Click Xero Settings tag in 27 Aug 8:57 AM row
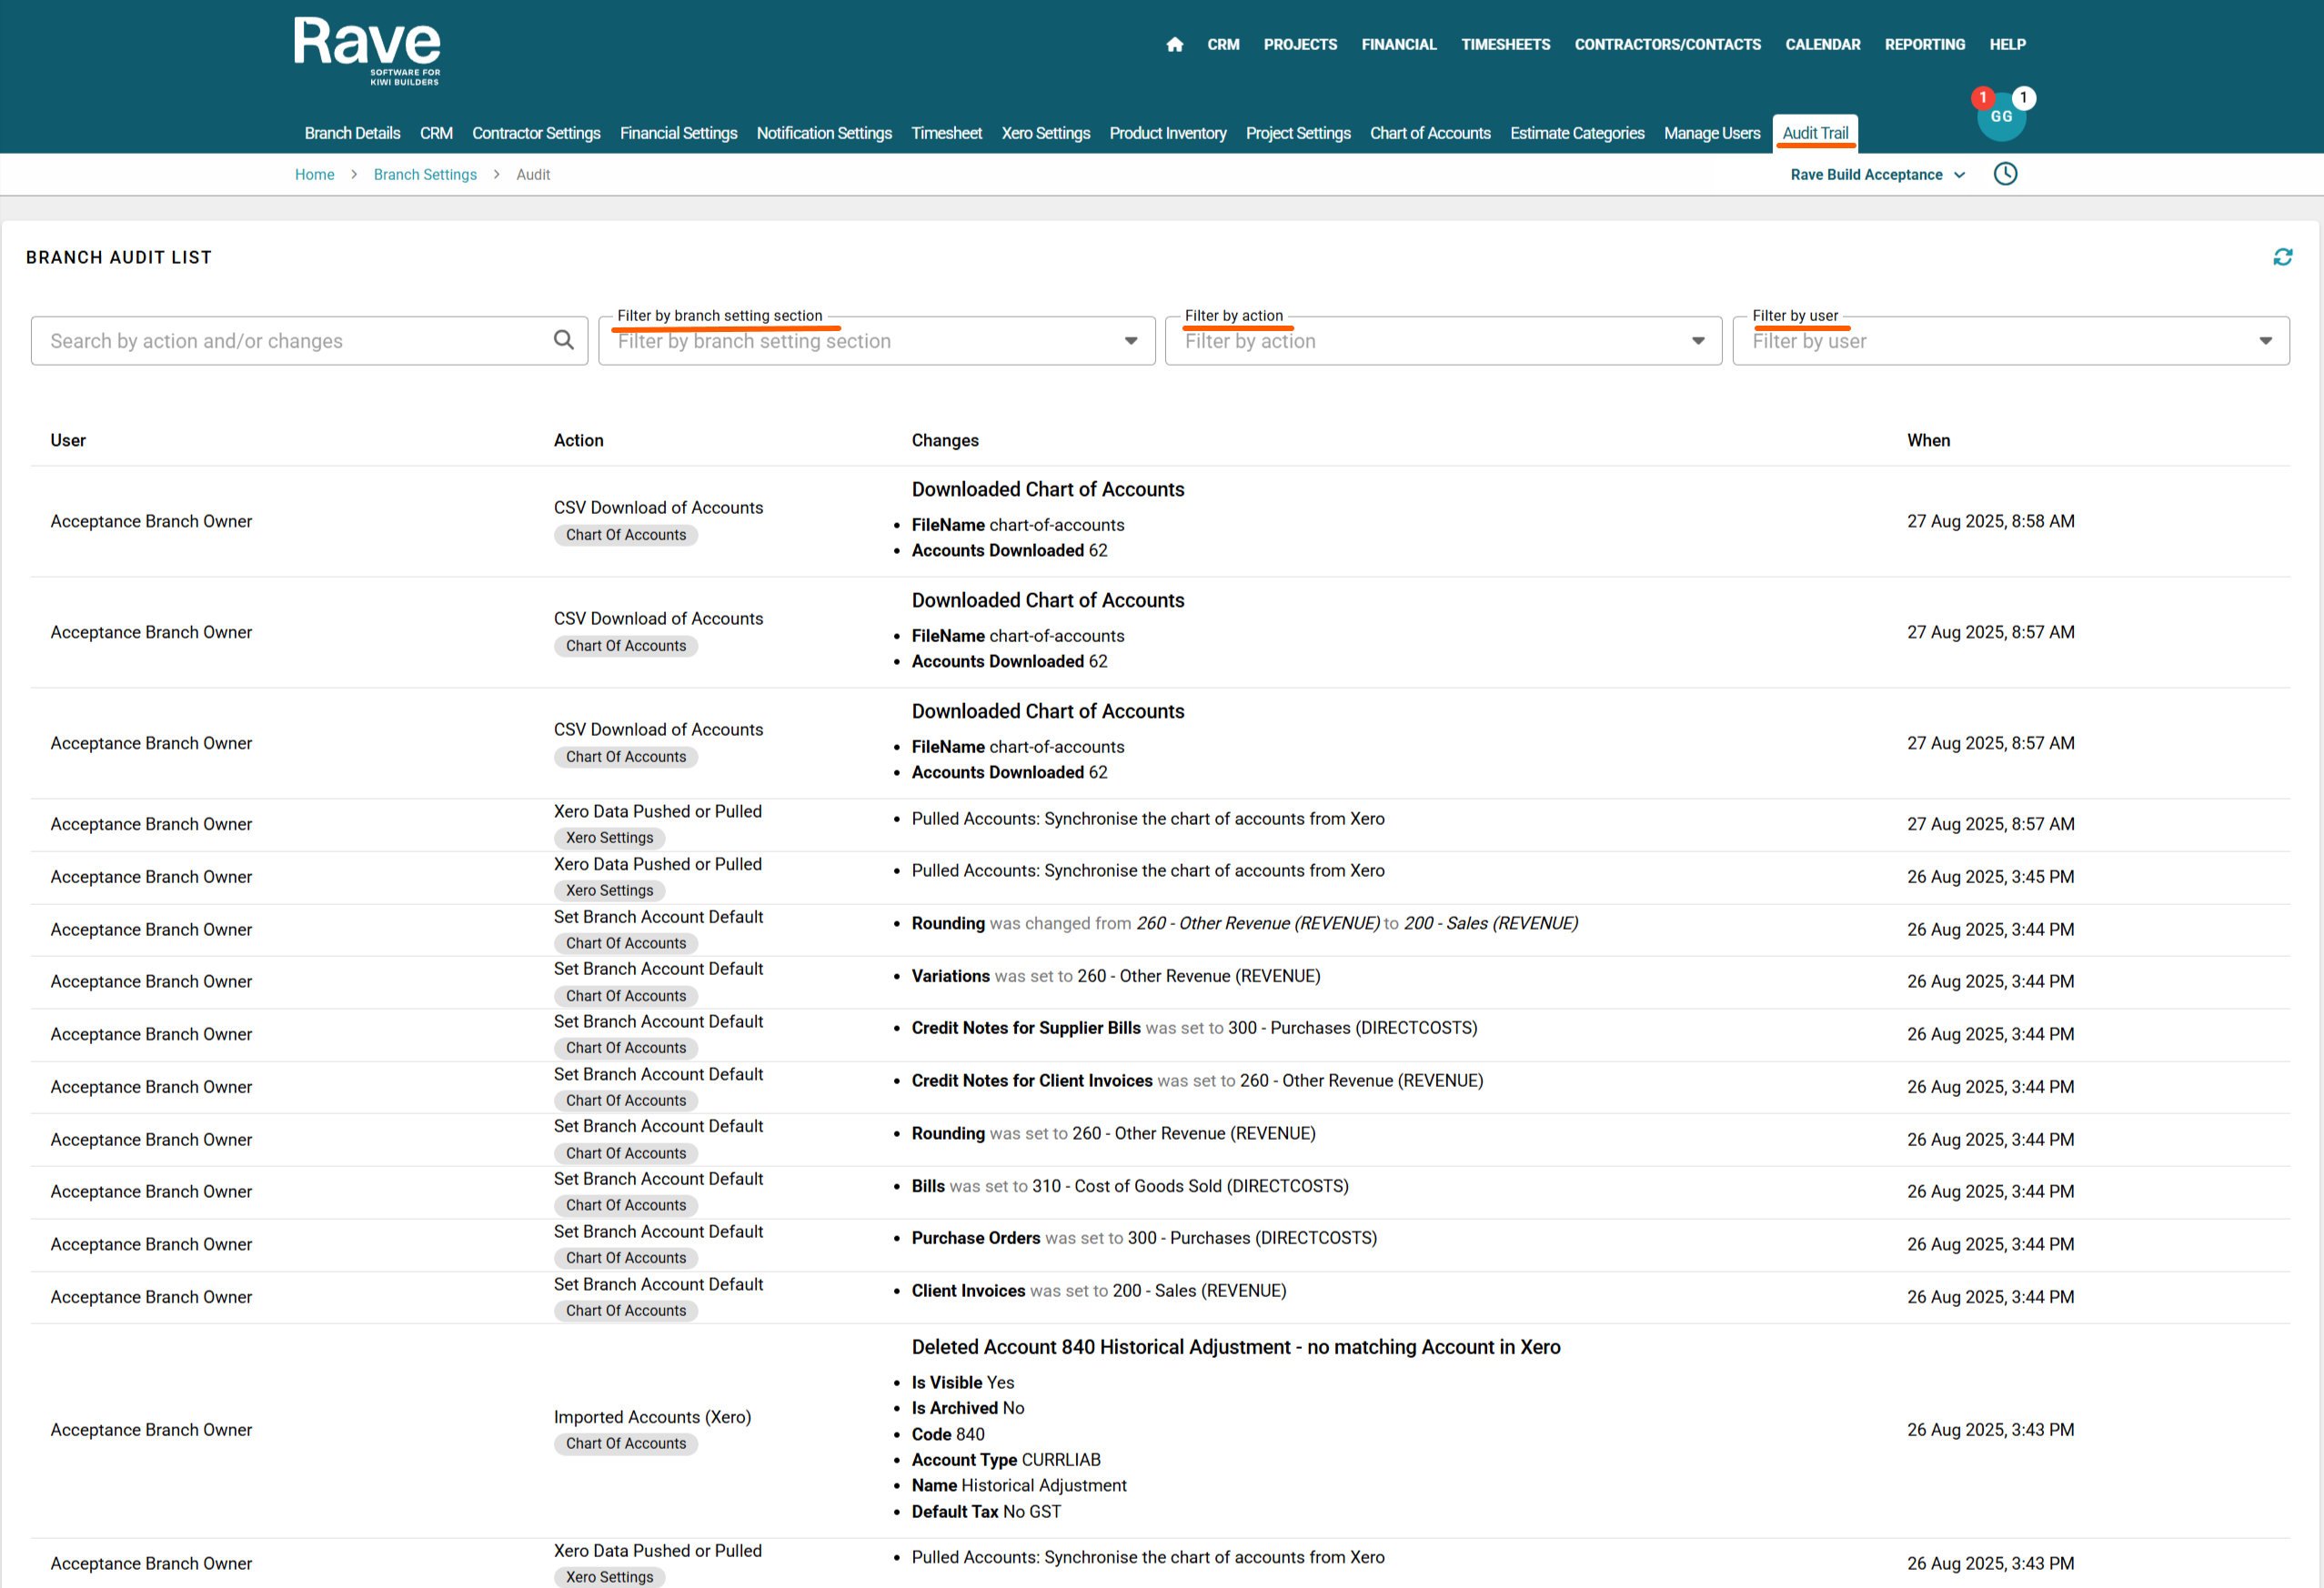 [x=609, y=838]
